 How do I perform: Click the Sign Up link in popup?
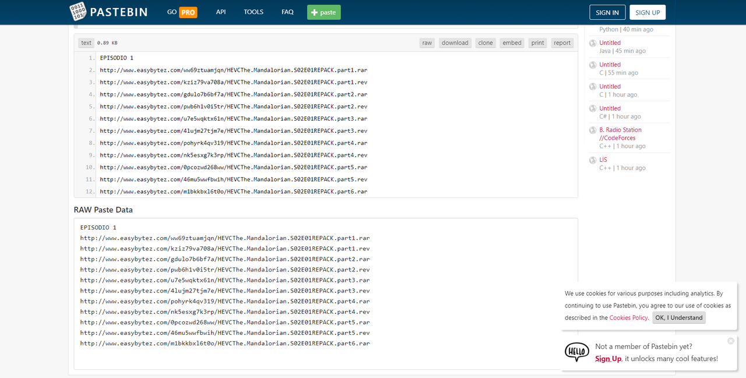tap(608, 359)
